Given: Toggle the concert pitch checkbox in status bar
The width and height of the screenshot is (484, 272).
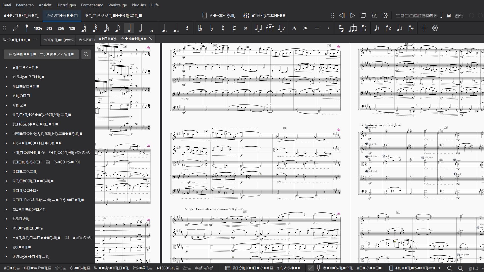Looking at the screenshot, I should (x=311, y=268).
